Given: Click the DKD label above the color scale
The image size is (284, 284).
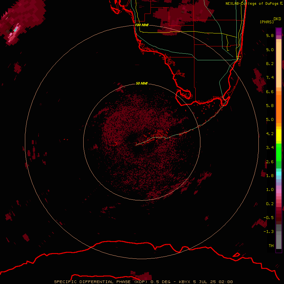Looking at the screenshot, I should [277, 19].
